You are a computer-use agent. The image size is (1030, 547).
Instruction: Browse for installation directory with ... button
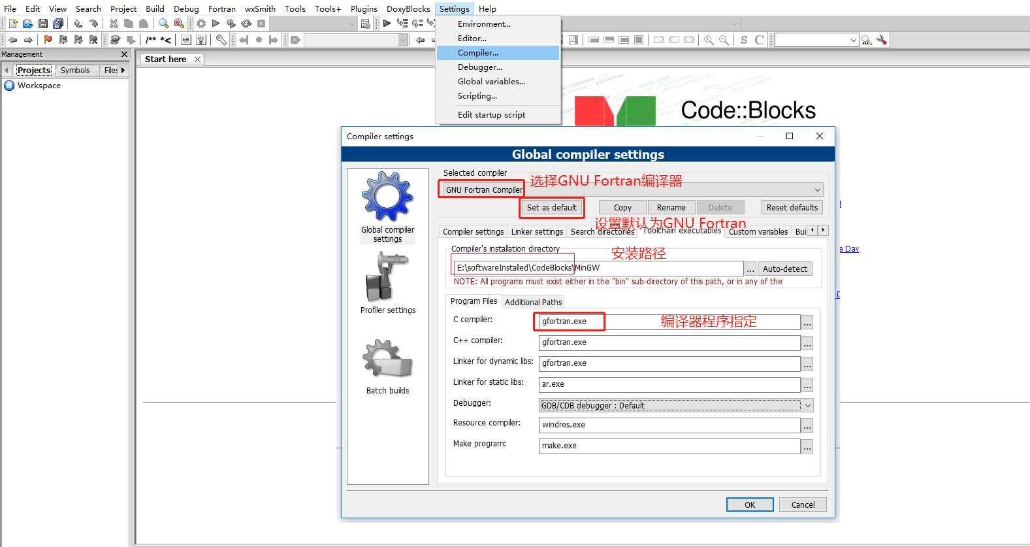tap(750, 269)
